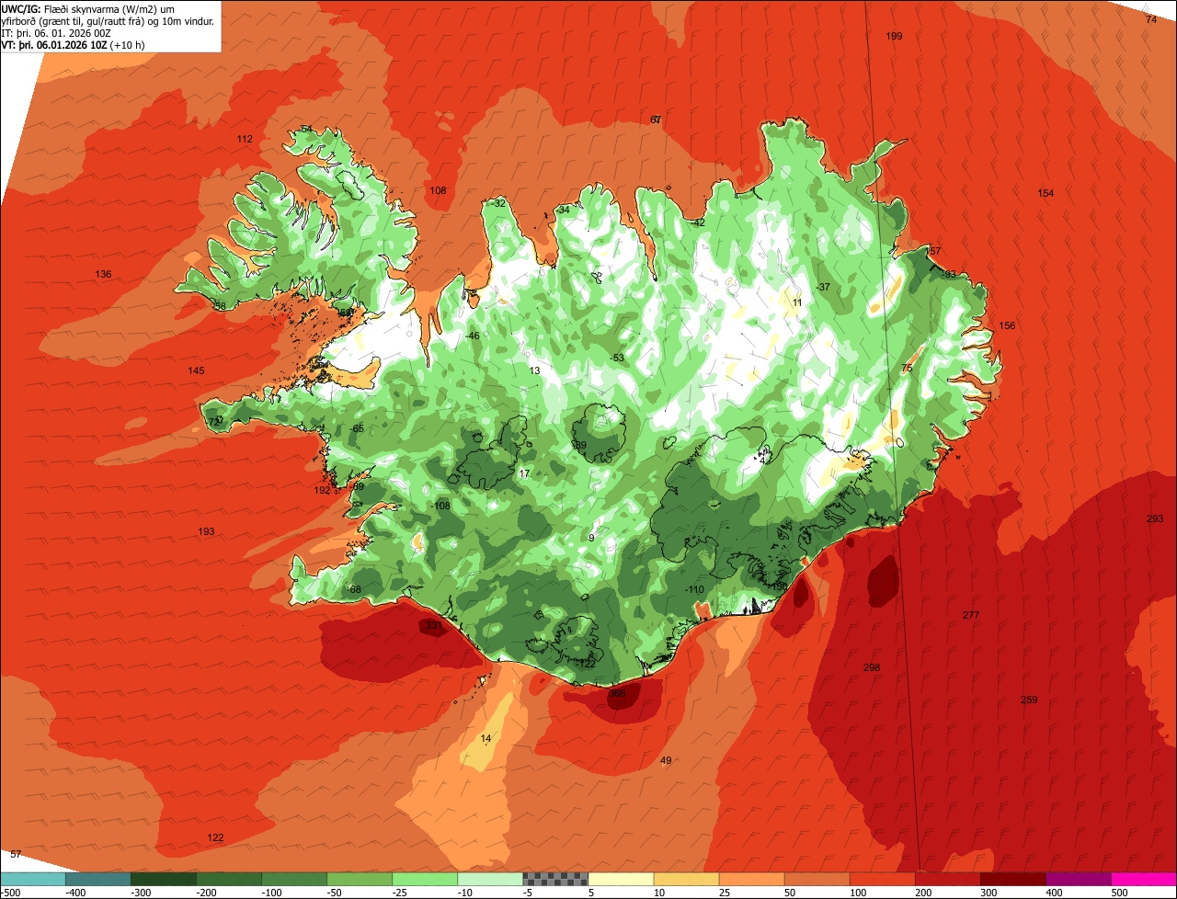Click the light teal -500 to -400 legend swatch
The image size is (1177, 899).
pyautogui.click(x=32, y=879)
